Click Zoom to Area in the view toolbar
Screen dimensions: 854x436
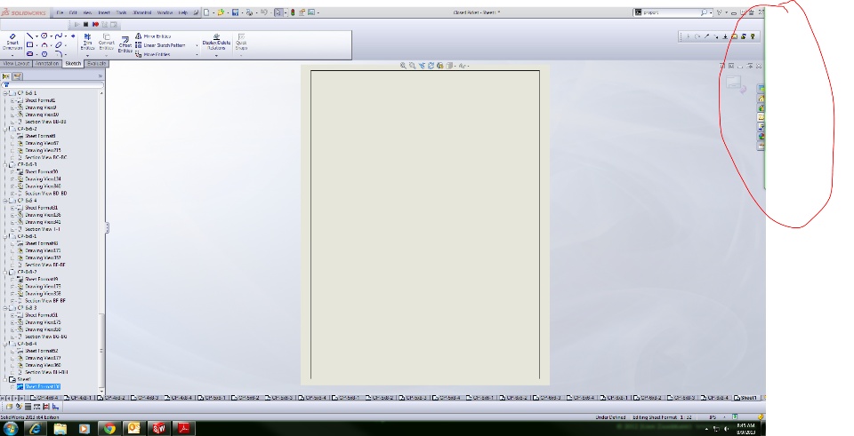[x=412, y=65]
